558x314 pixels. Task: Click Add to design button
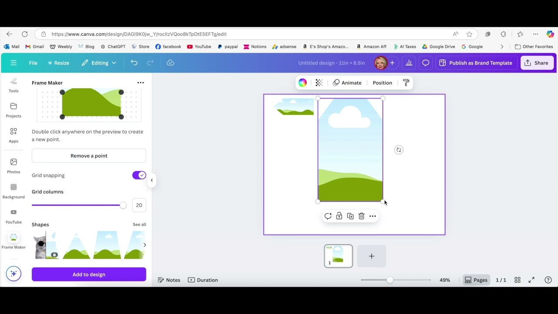[x=89, y=274]
